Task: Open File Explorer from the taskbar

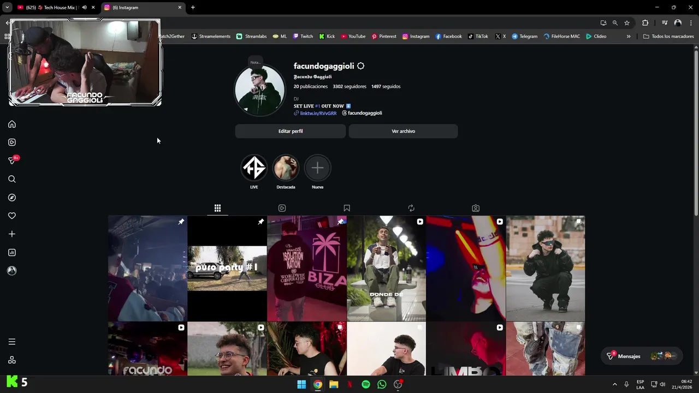Action: click(334, 384)
